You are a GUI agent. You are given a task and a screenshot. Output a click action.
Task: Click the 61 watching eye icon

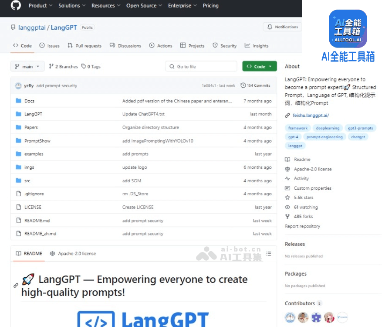pyautogui.click(x=287, y=207)
